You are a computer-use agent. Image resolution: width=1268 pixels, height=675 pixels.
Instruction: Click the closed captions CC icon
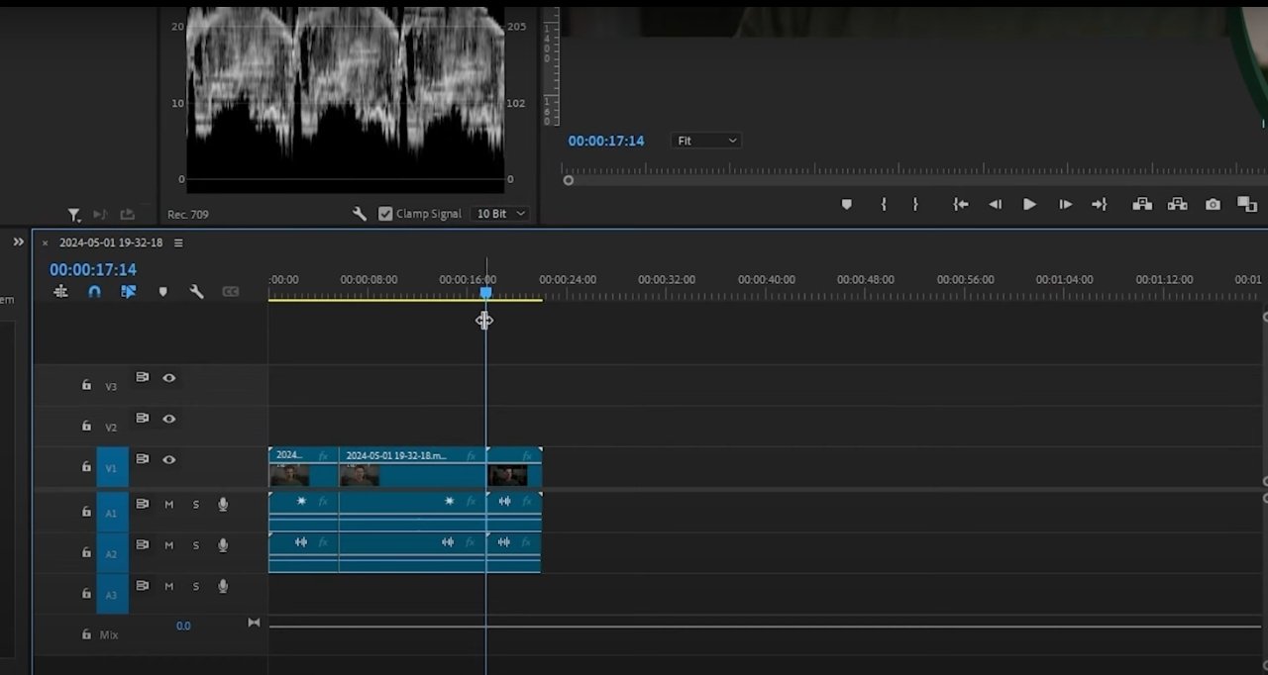231,291
